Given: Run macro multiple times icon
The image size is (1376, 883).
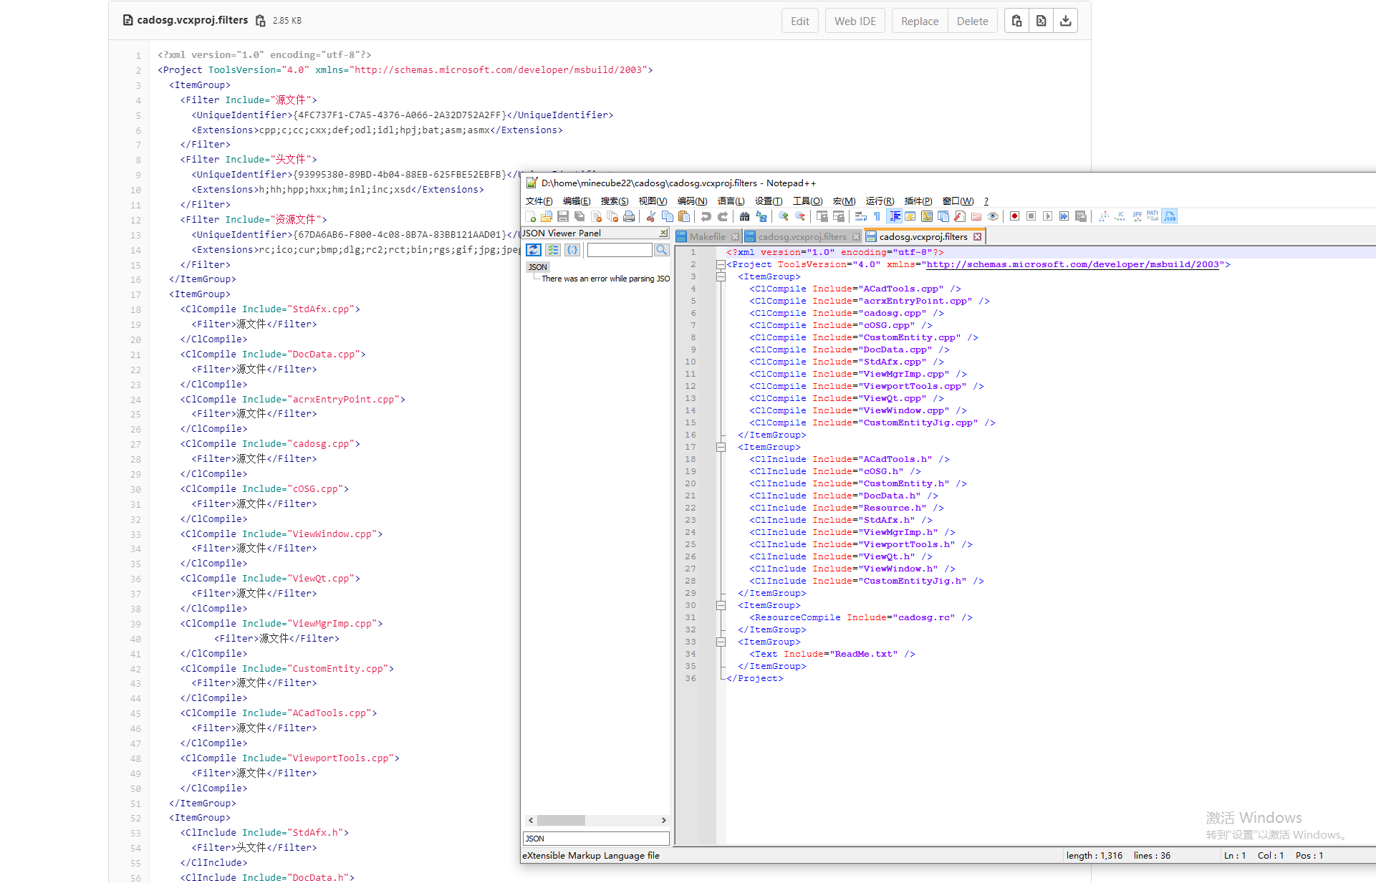Looking at the screenshot, I should click(1064, 216).
